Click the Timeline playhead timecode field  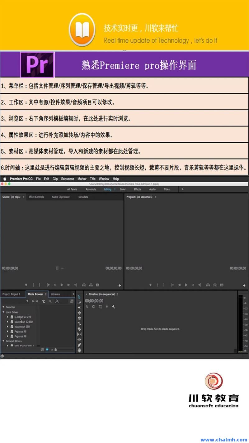pyautogui.click(x=94, y=301)
